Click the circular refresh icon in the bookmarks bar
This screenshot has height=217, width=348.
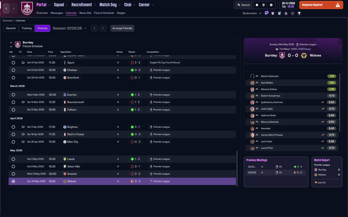[293, 13]
